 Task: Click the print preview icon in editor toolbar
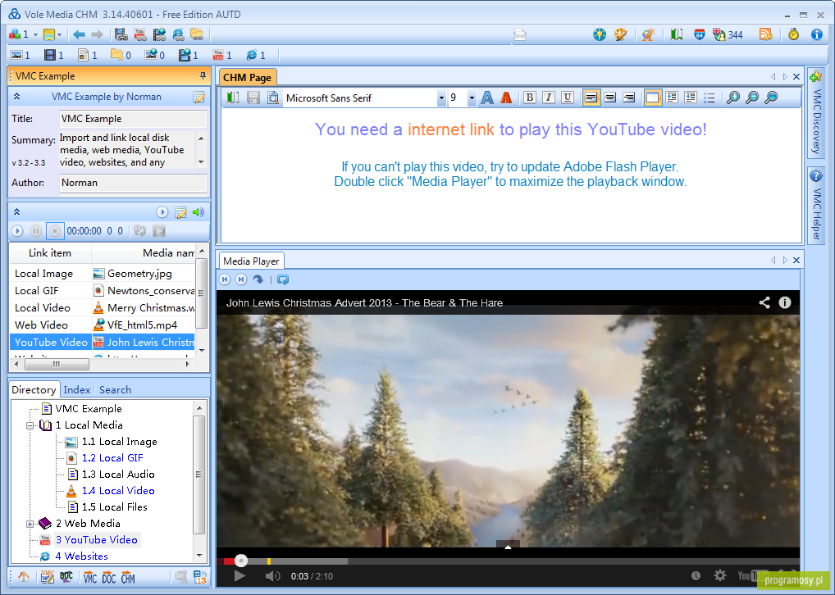272,98
